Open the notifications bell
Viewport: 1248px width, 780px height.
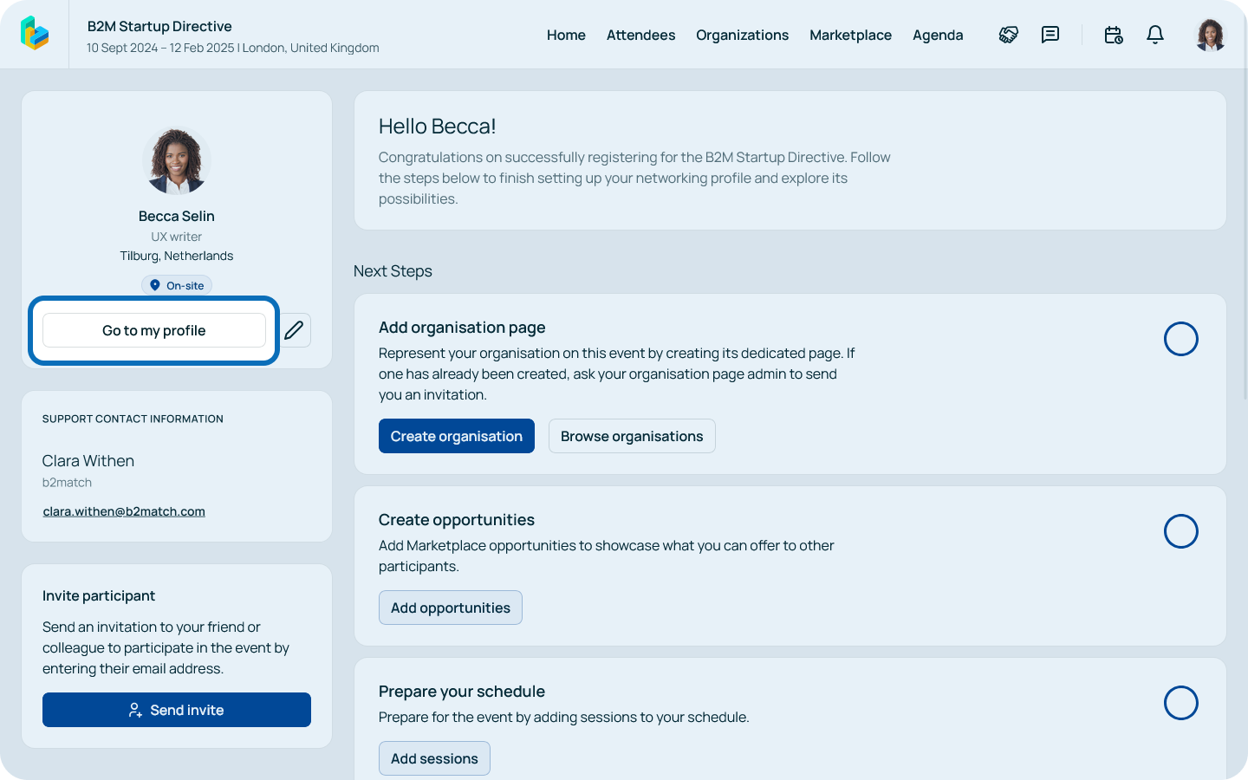1155,35
